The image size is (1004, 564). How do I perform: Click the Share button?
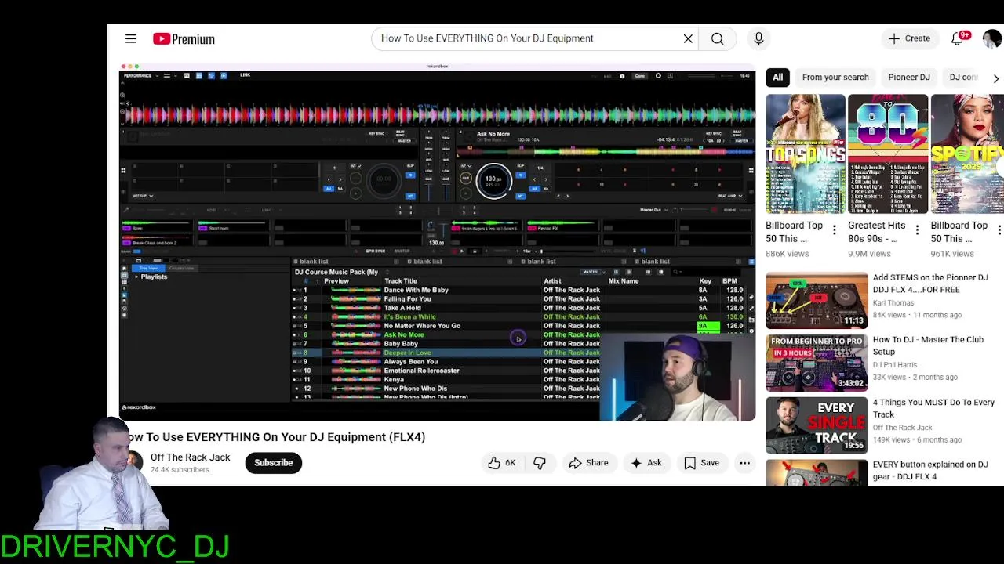[588, 463]
